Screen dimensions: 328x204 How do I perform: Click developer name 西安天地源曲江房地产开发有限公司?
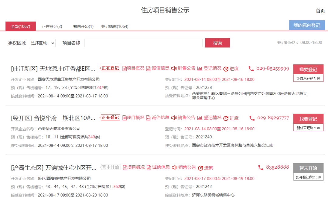69,79
